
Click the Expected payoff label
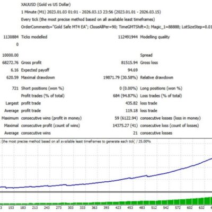pos(35,70)
